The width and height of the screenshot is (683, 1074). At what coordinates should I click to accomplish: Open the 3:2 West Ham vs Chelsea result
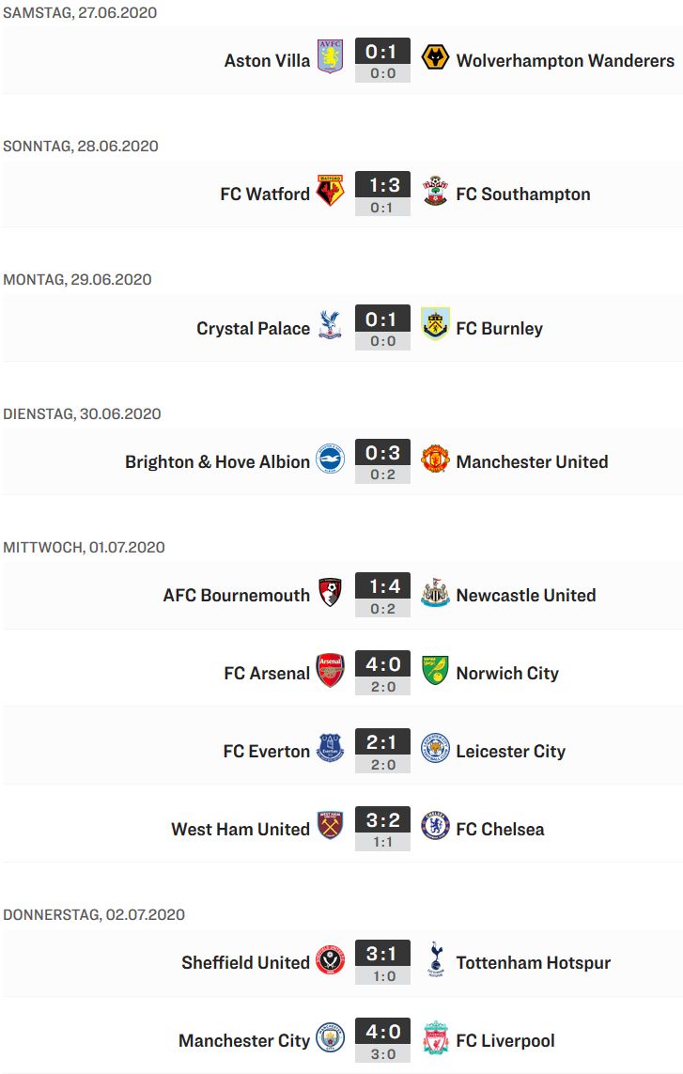tap(382, 820)
